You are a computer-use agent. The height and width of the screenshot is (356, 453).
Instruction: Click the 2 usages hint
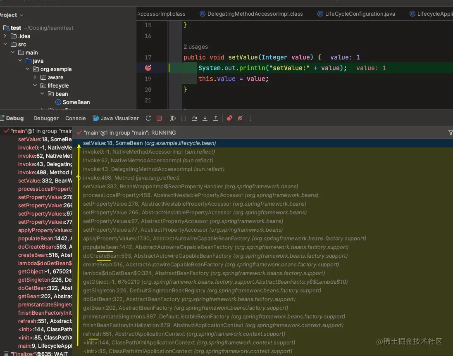click(x=196, y=47)
